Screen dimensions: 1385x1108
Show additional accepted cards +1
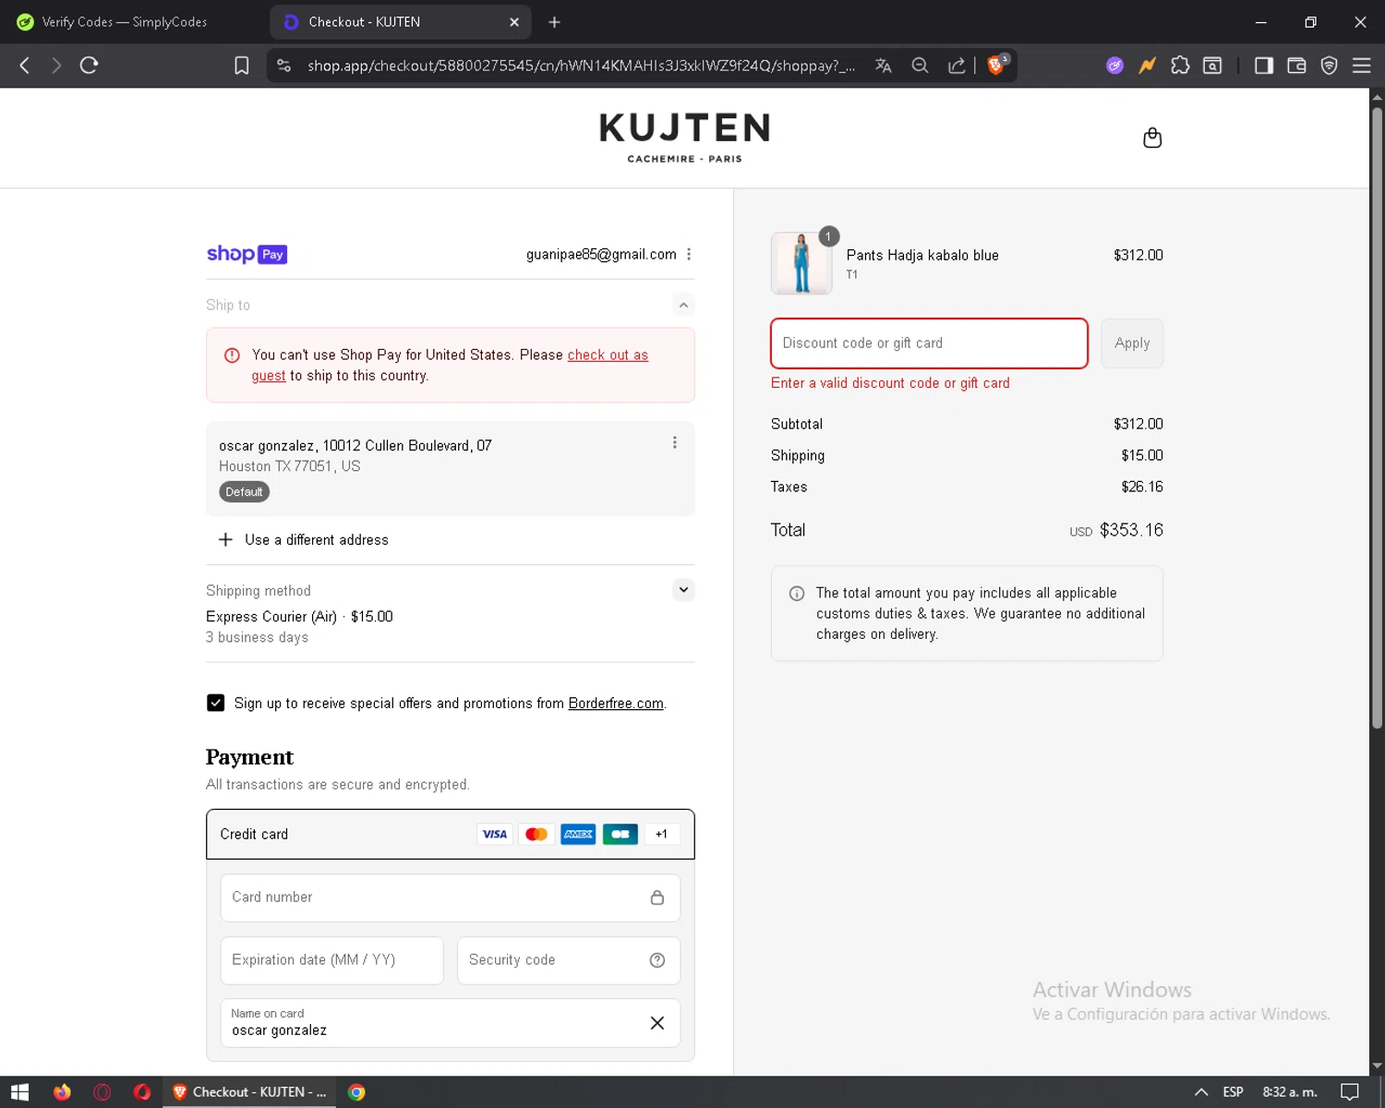click(661, 835)
